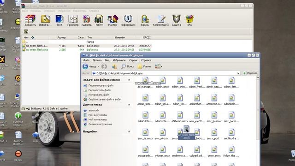Click the Защита (Protect) shield icon

point(176,20)
